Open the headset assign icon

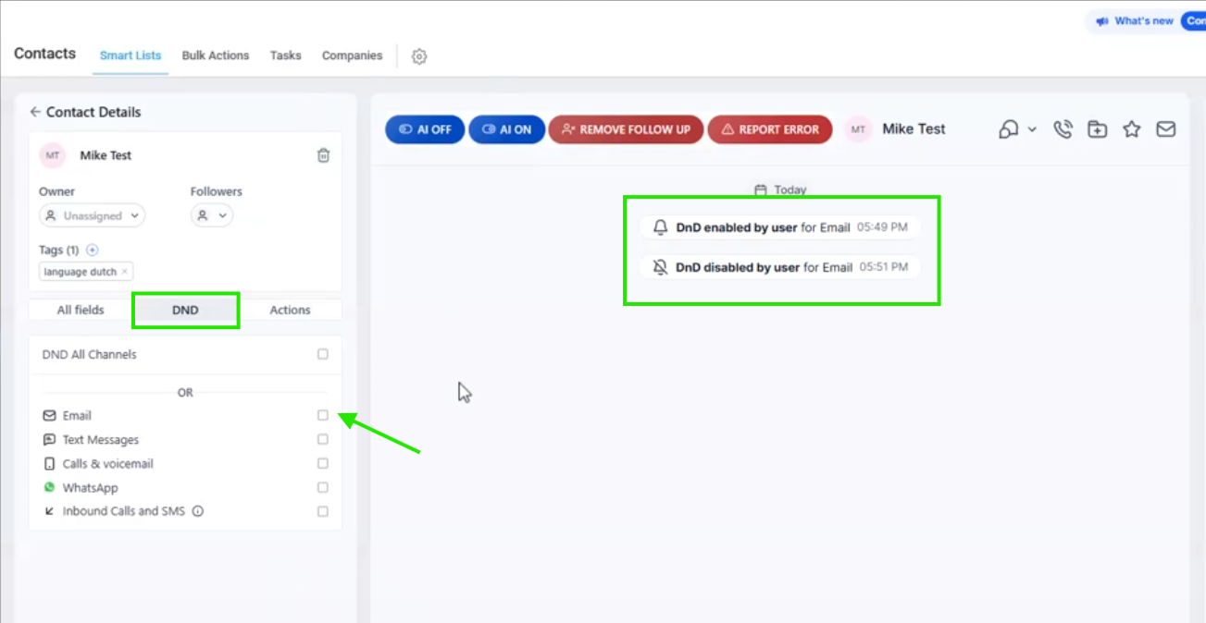coord(1009,129)
